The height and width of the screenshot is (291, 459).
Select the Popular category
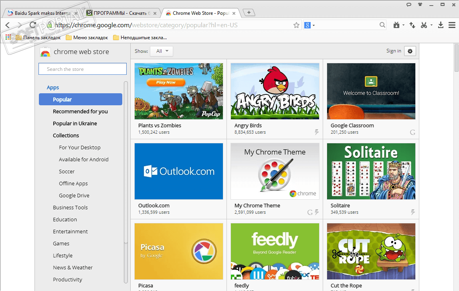pyautogui.click(x=81, y=99)
